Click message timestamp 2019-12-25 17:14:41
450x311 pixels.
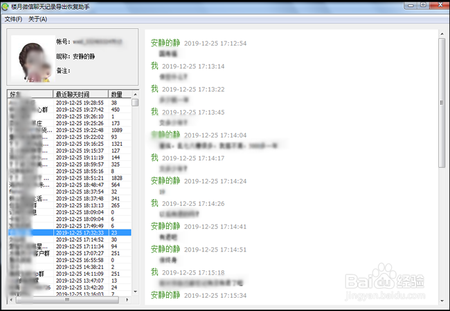click(x=215, y=227)
